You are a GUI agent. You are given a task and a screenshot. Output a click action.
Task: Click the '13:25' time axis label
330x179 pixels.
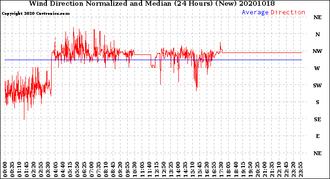tap(171, 169)
